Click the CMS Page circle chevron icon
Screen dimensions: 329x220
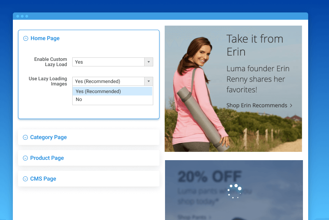pos(25,179)
